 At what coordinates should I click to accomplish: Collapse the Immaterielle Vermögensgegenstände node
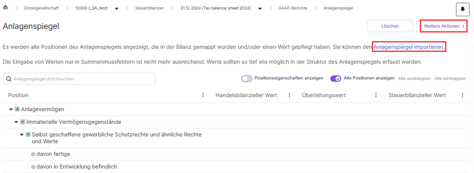16,122
